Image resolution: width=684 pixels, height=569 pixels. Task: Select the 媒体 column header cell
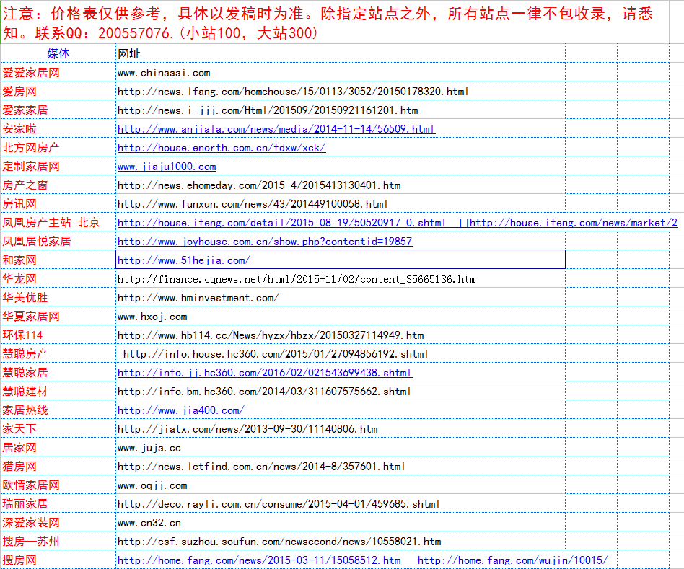coord(58,53)
